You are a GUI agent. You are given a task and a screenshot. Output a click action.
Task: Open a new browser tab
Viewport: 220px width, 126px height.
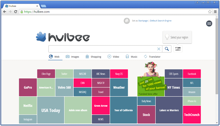coord(43,6)
